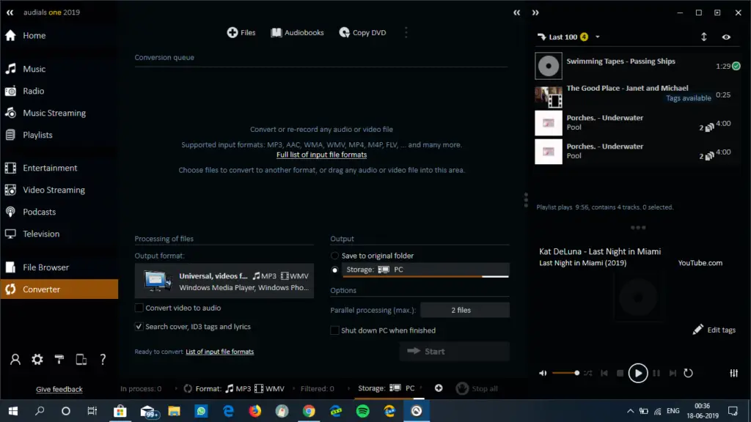Open the user account icon
This screenshot has width=751, height=422.
pyautogui.click(x=15, y=359)
